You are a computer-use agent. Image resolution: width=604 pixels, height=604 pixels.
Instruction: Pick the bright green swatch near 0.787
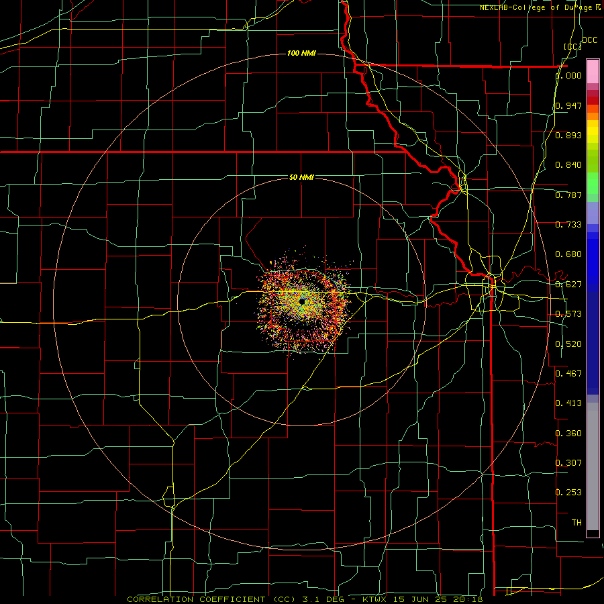(x=593, y=183)
